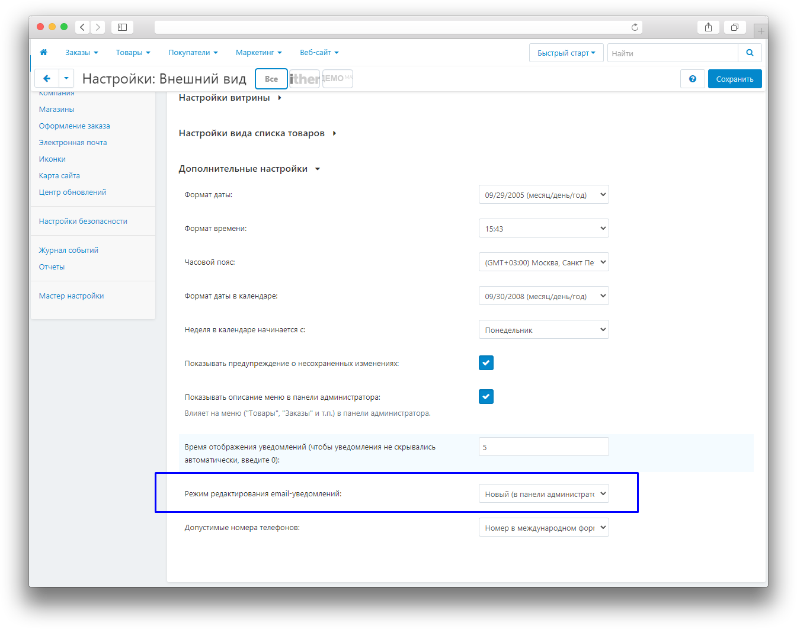Screen dimensions: 797x629
Task: Uncheck show menu description checkbox
Action: (x=486, y=397)
